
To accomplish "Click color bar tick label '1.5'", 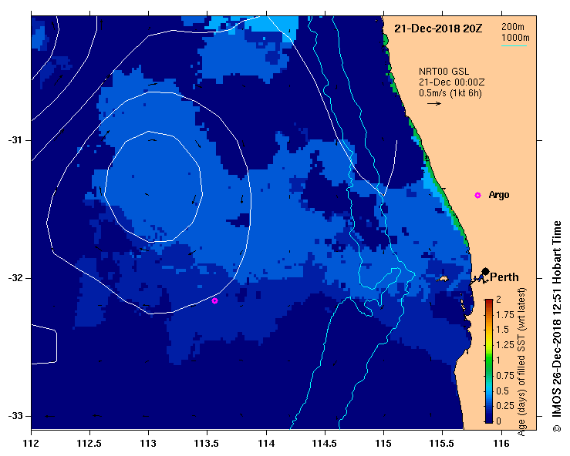I will (x=503, y=330).
